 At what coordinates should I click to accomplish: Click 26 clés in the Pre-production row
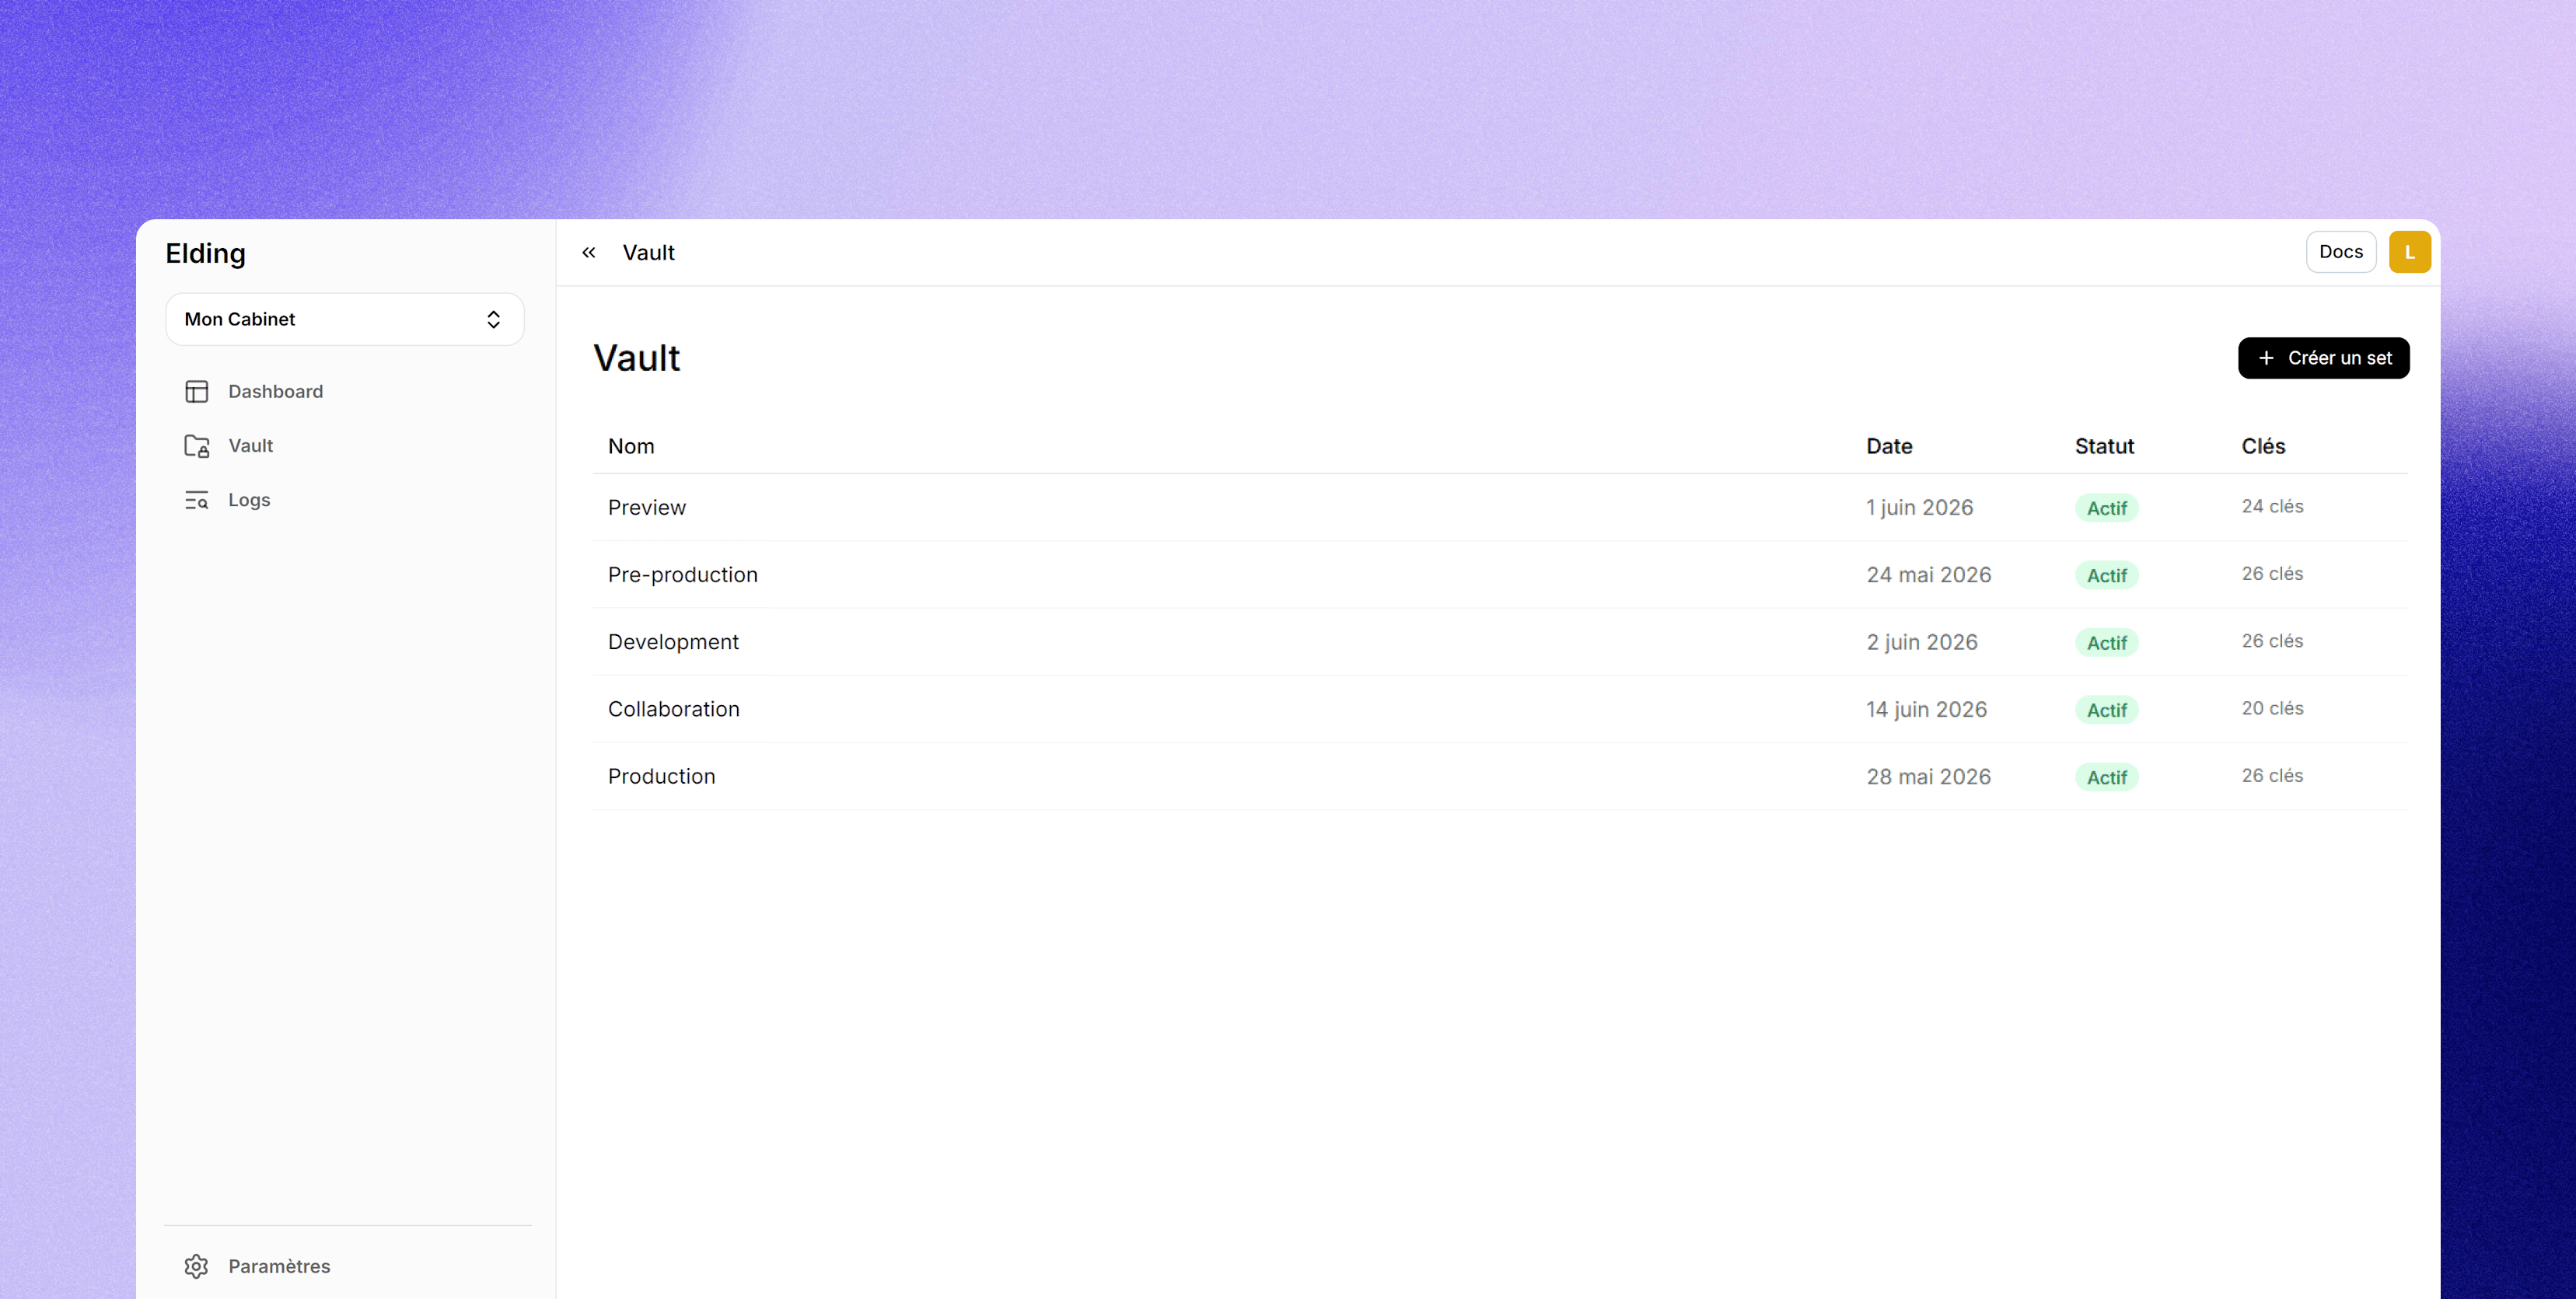[2272, 574]
